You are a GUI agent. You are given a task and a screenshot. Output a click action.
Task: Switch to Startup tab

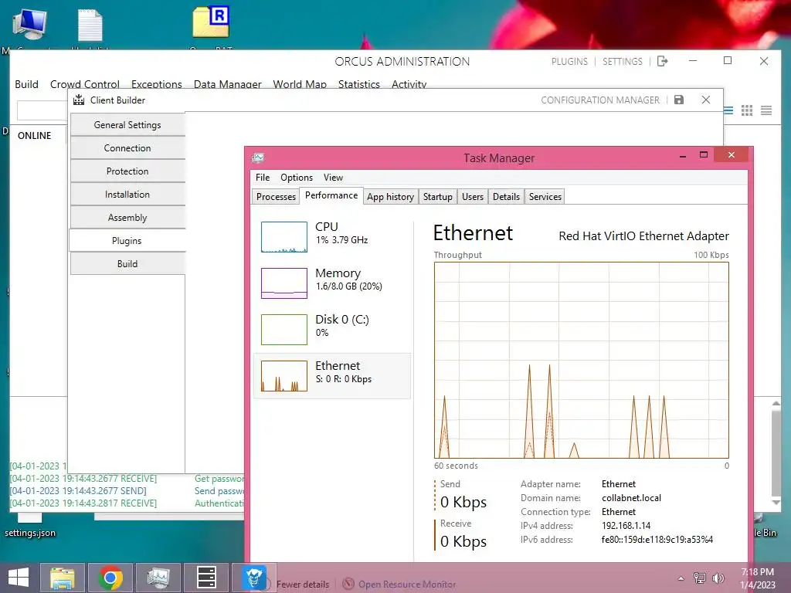point(437,197)
